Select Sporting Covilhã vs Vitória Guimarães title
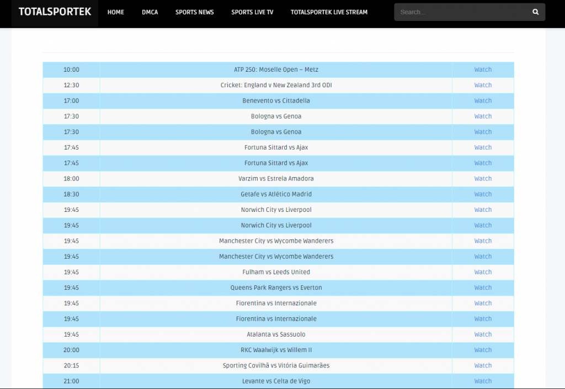The width and height of the screenshot is (565, 389). coord(276,365)
